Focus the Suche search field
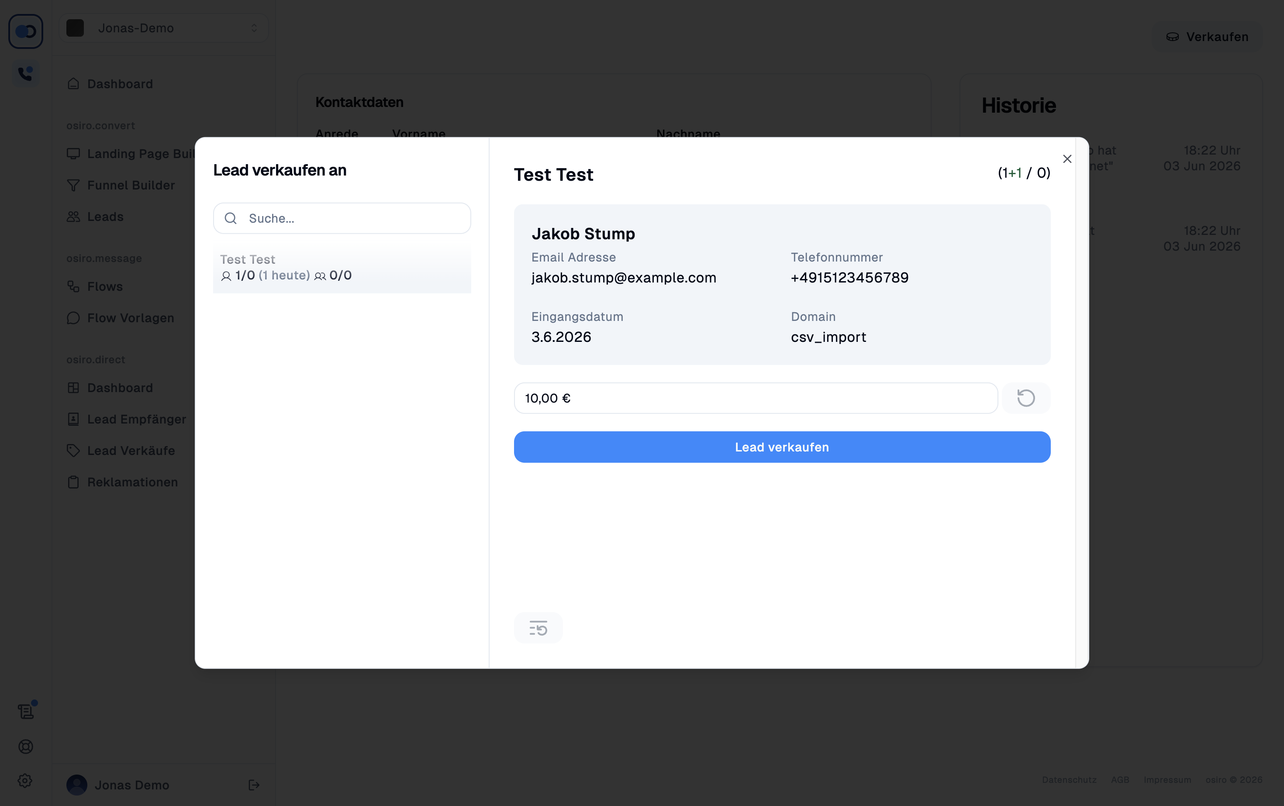Image resolution: width=1284 pixels, height=806 pixels. tap(342, 218)
